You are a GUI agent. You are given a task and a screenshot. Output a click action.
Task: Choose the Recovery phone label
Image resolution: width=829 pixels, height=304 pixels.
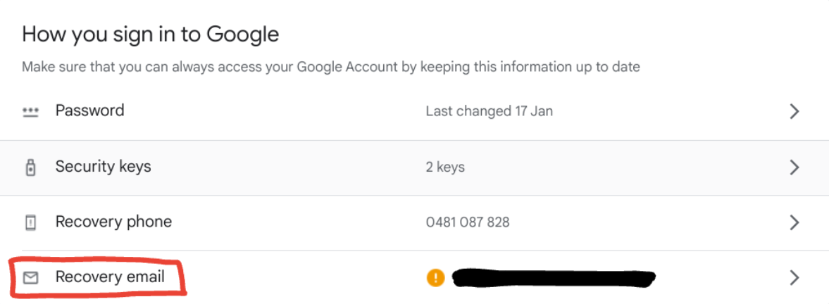pyautogui.click(x=113, y=222)
